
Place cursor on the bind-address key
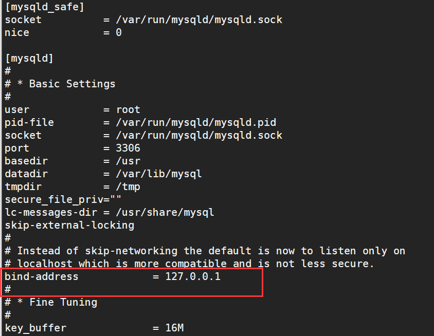42,276
